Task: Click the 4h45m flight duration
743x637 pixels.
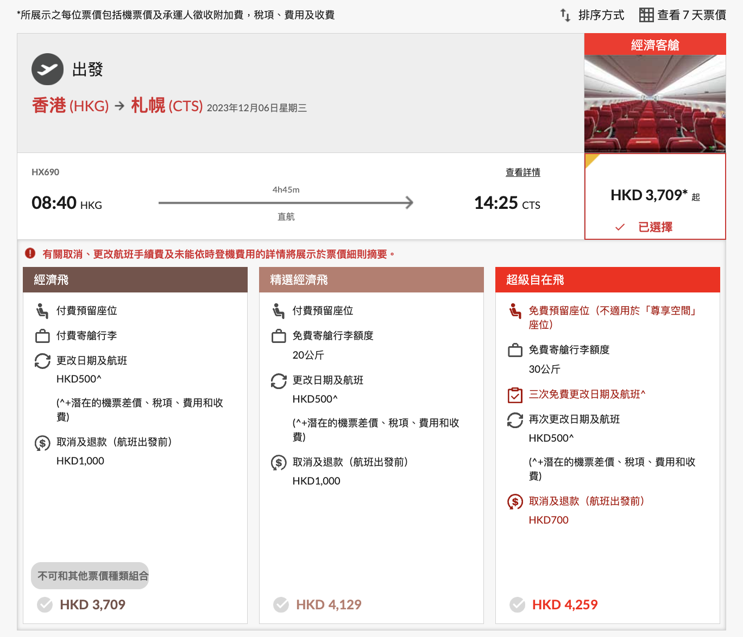Action: coord(286,189)
